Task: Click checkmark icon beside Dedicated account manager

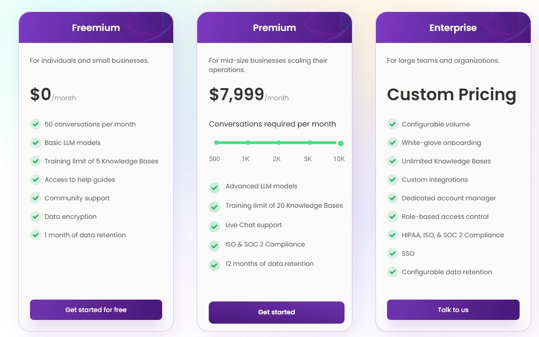Action: coord(393,198)
